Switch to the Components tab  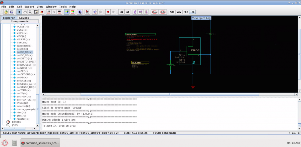(20, 21)
